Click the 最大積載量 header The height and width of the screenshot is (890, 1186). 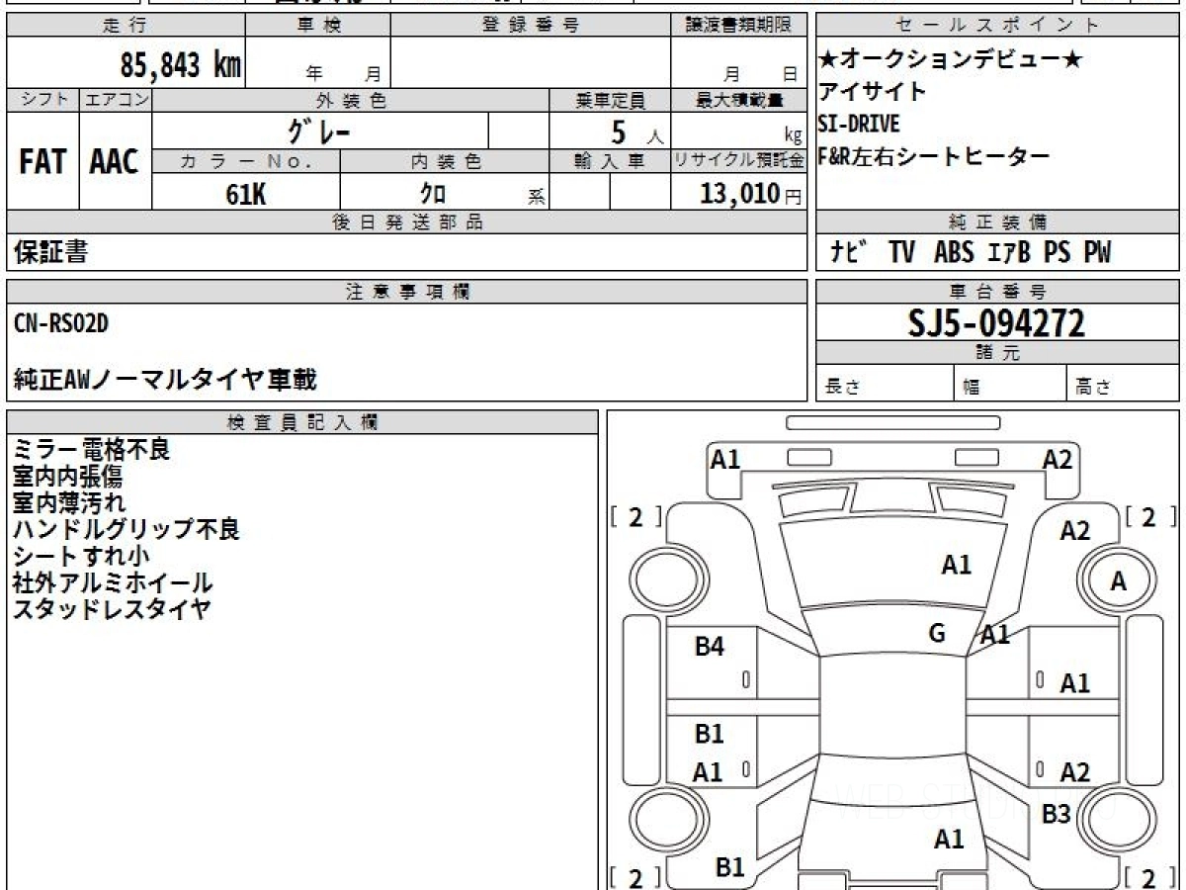[739, 100]
